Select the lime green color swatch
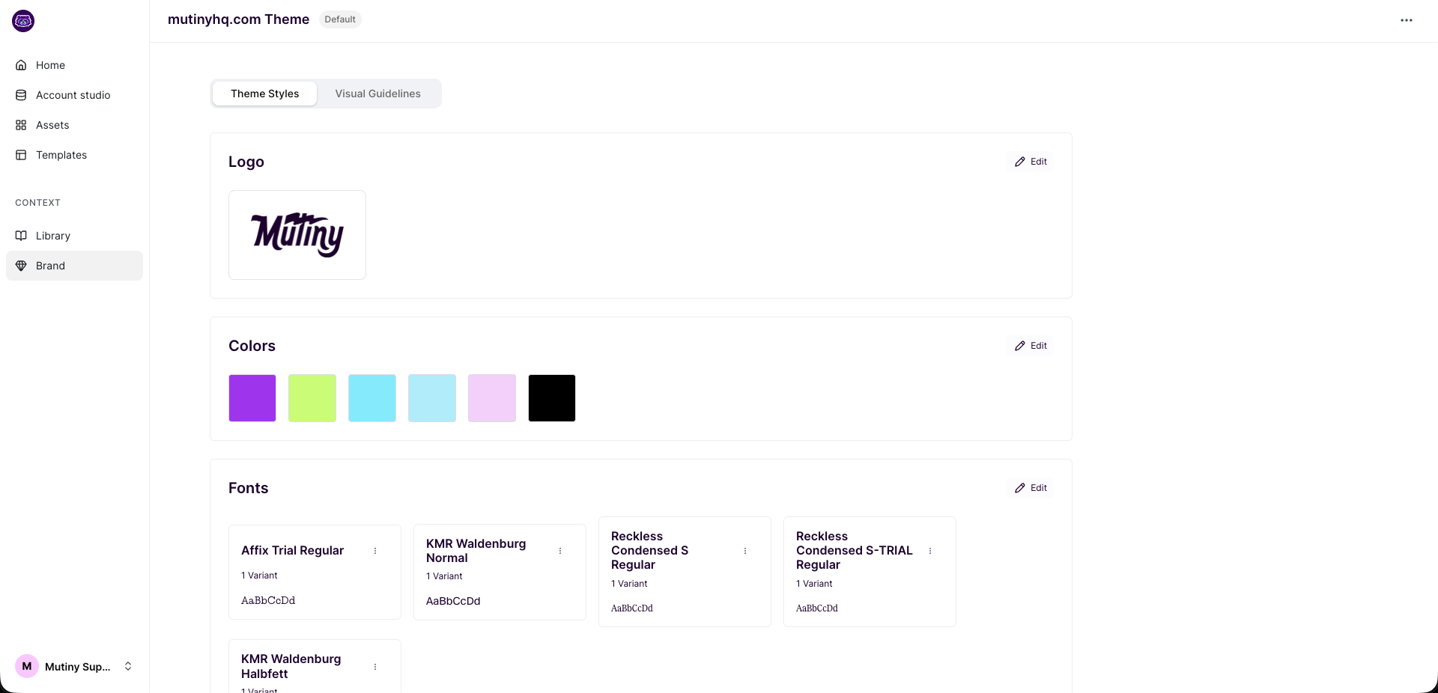Screen dimensions: 1438x693 tap(312, 398)
